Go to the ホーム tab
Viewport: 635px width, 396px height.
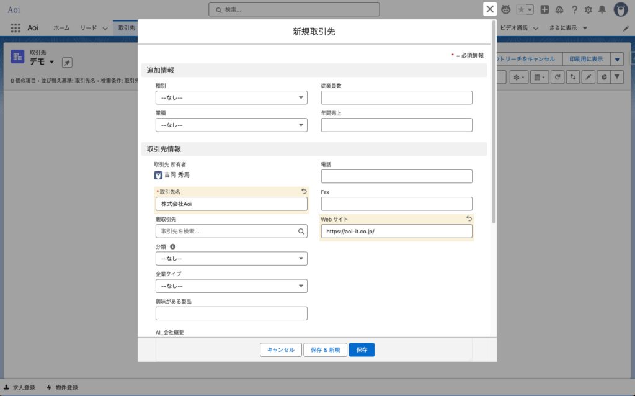(x=61, y=28)
